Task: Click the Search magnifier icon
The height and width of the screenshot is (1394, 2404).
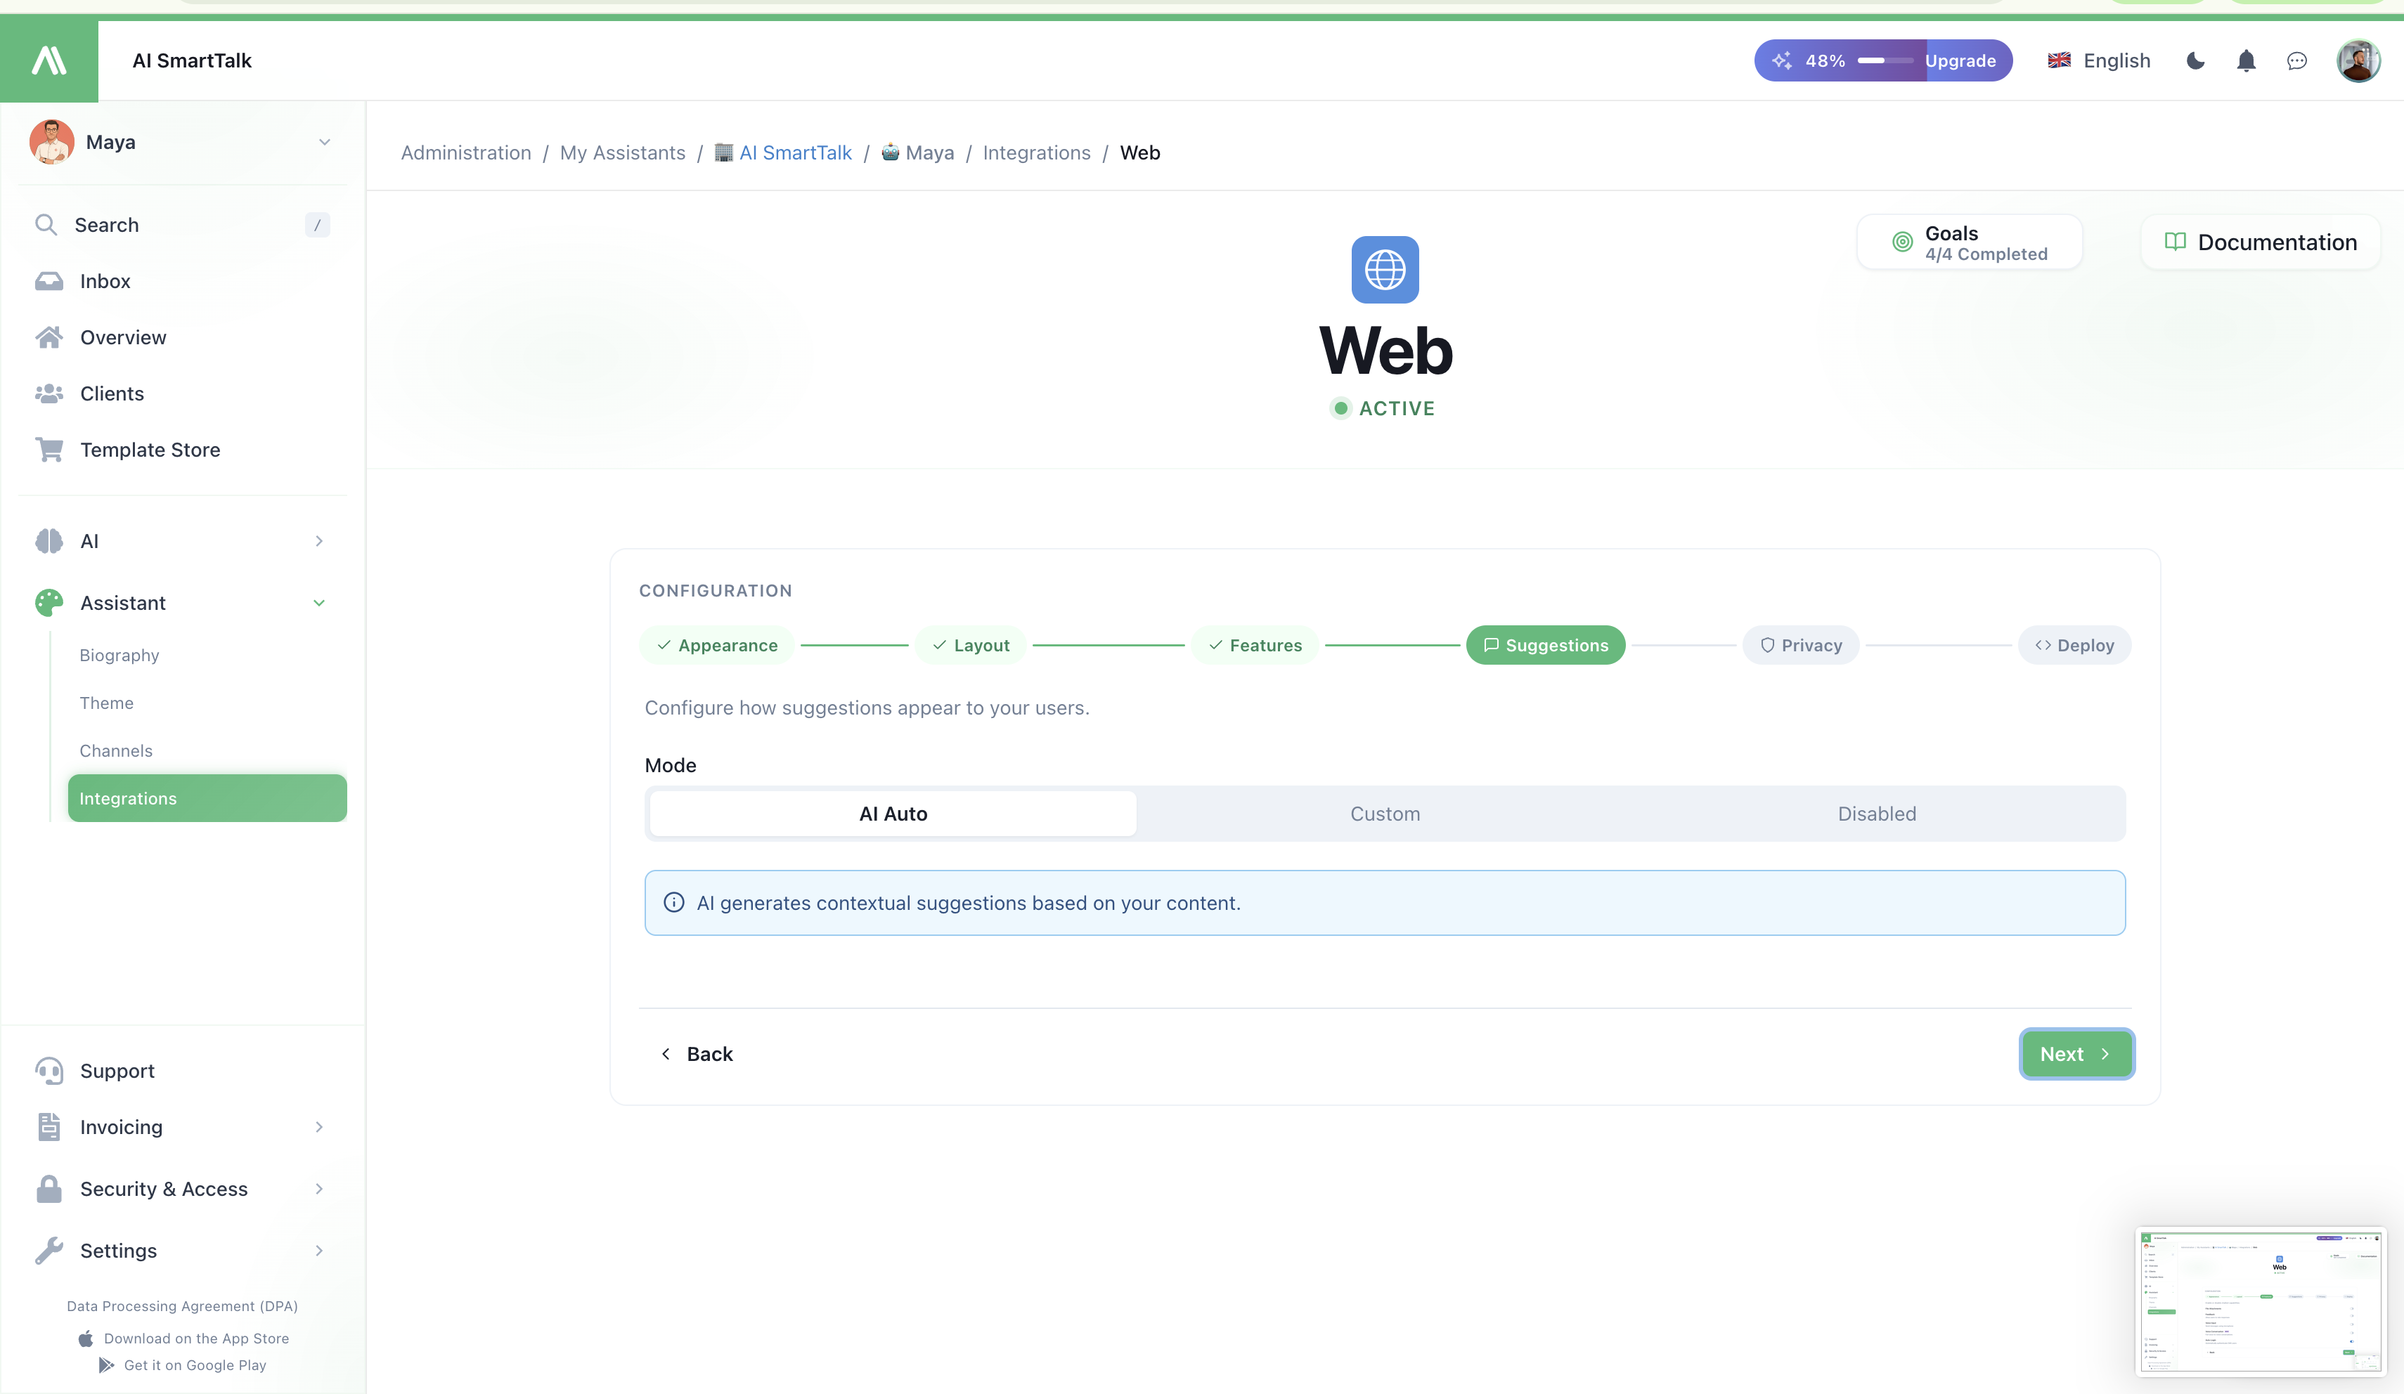Action: coord(45,225)
